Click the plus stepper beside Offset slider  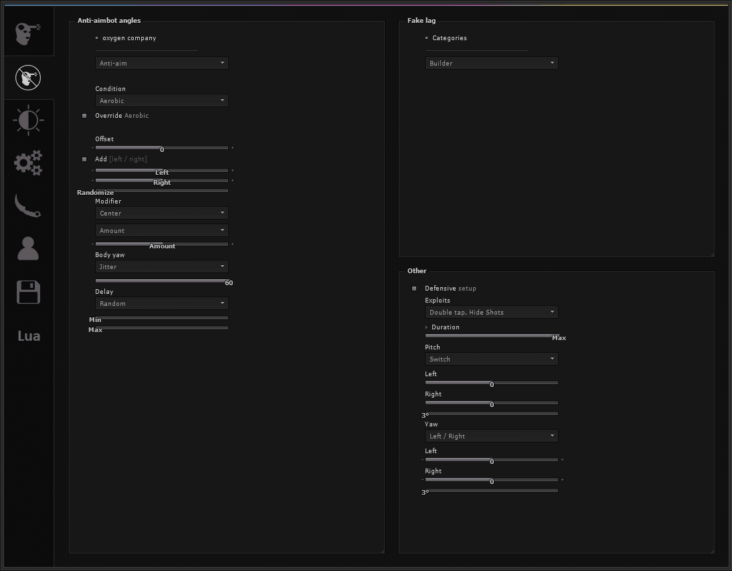click(232, 147)
